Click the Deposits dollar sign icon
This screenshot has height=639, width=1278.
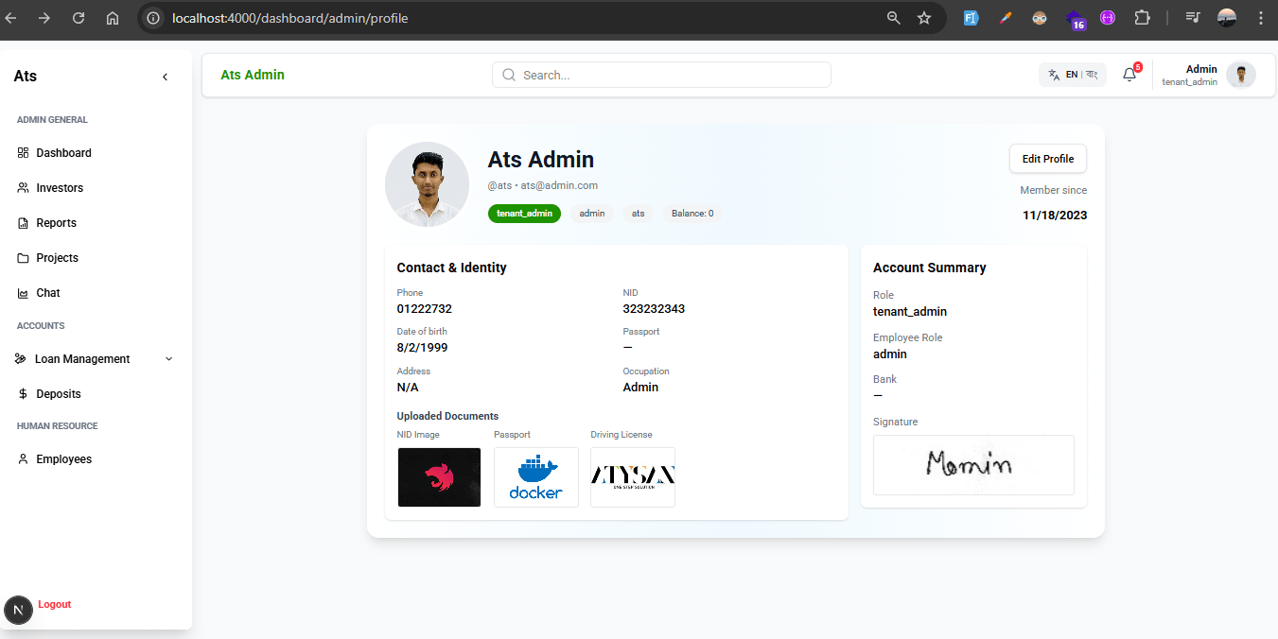coord(23,394)
